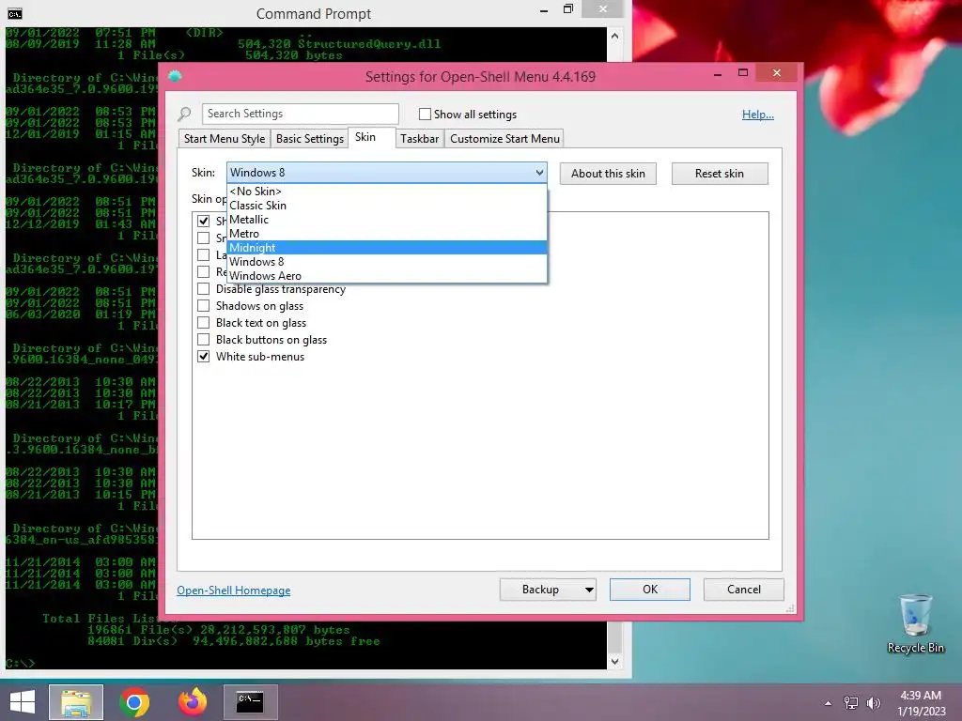
Task: Collapse the Skin combo box arrow
Action: pyautogui.click(x=539, y=173)
